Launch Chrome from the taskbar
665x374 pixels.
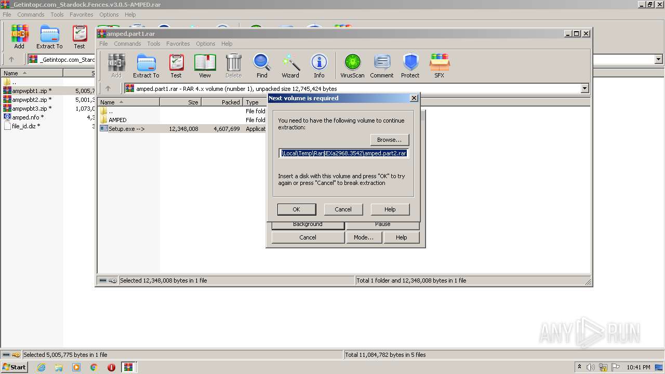pos(94,367)
